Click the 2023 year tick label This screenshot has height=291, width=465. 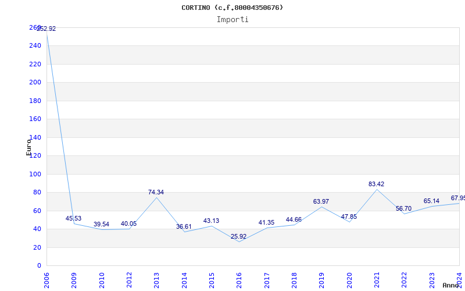(x=432, y=281)
